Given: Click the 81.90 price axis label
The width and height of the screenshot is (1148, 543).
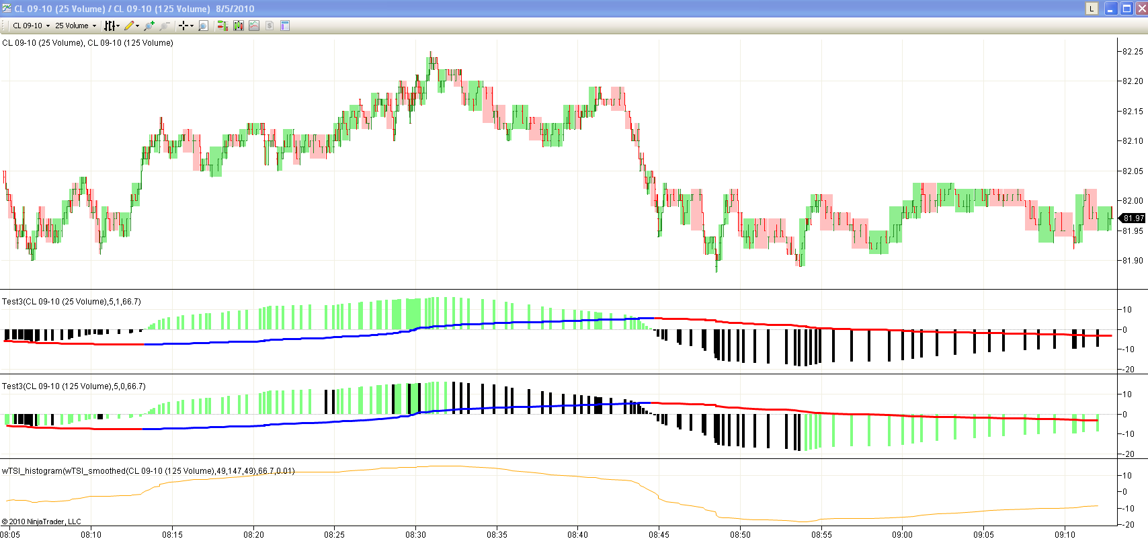Looking at the screenshot, I should [x=1133, y=261].
